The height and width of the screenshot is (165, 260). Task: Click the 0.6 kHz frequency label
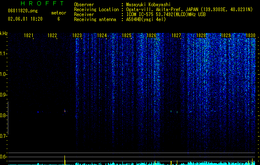3,157
